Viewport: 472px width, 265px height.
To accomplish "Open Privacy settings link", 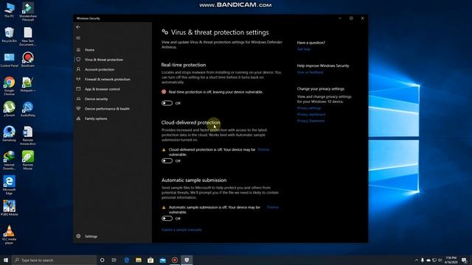I will [309, 108].
